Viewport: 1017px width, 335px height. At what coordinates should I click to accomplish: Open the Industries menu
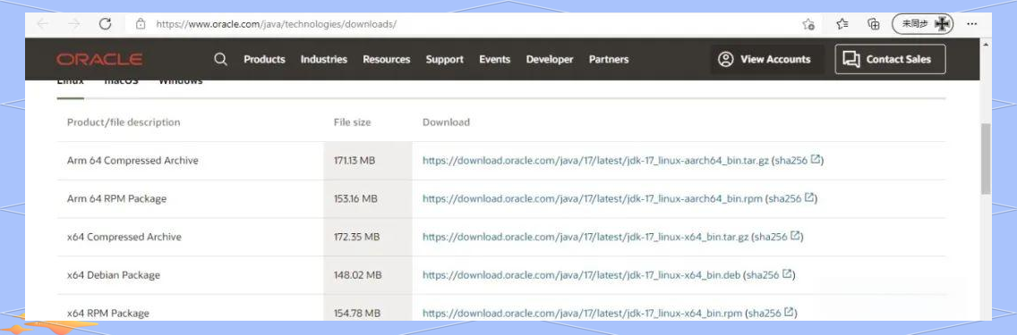[x=324, y=60]
